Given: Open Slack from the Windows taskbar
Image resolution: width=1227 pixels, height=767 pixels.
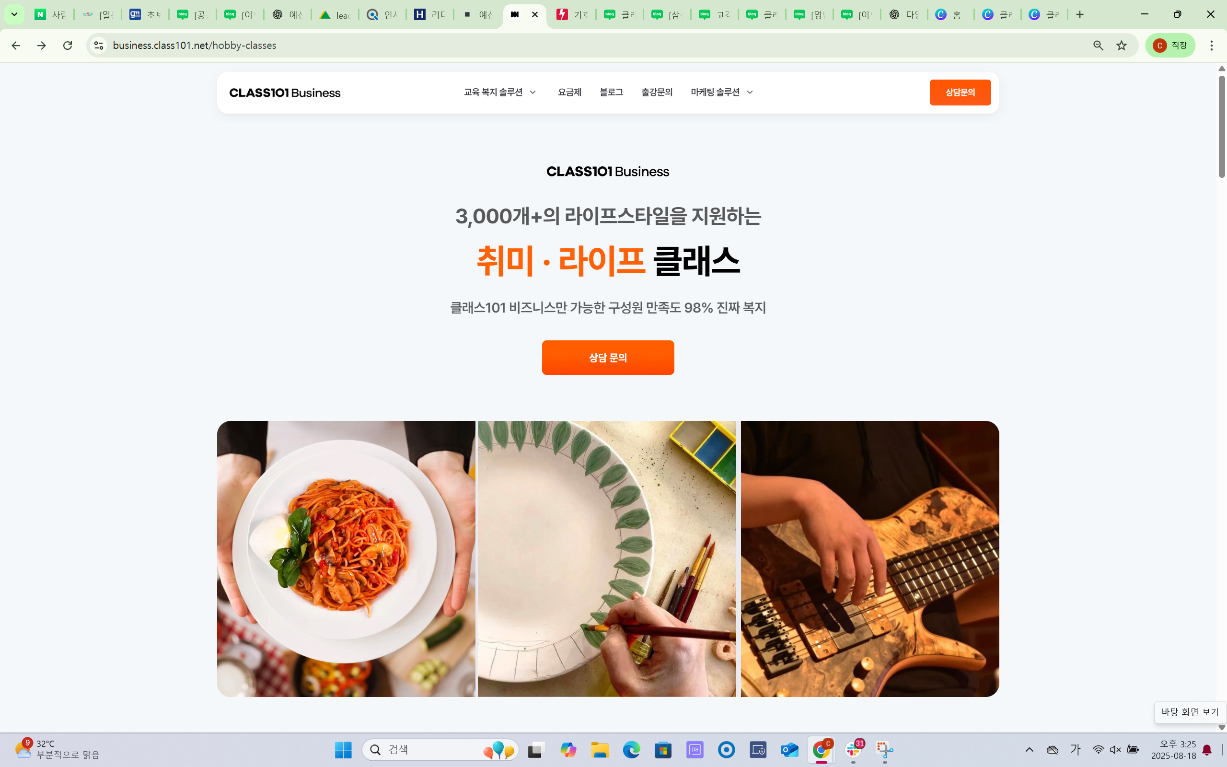Looking at the screenshot, I should coord(854,750).
